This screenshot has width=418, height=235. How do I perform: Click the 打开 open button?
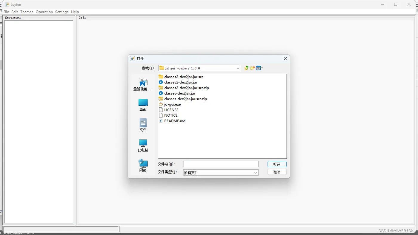pos(277,164)
